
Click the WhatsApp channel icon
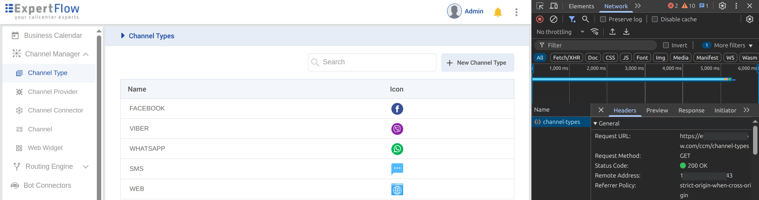(397, 149)
